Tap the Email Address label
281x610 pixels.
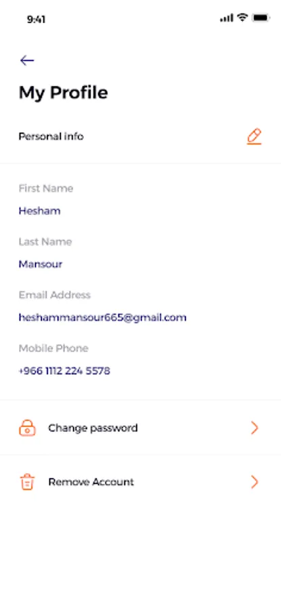tap(54, 295)
